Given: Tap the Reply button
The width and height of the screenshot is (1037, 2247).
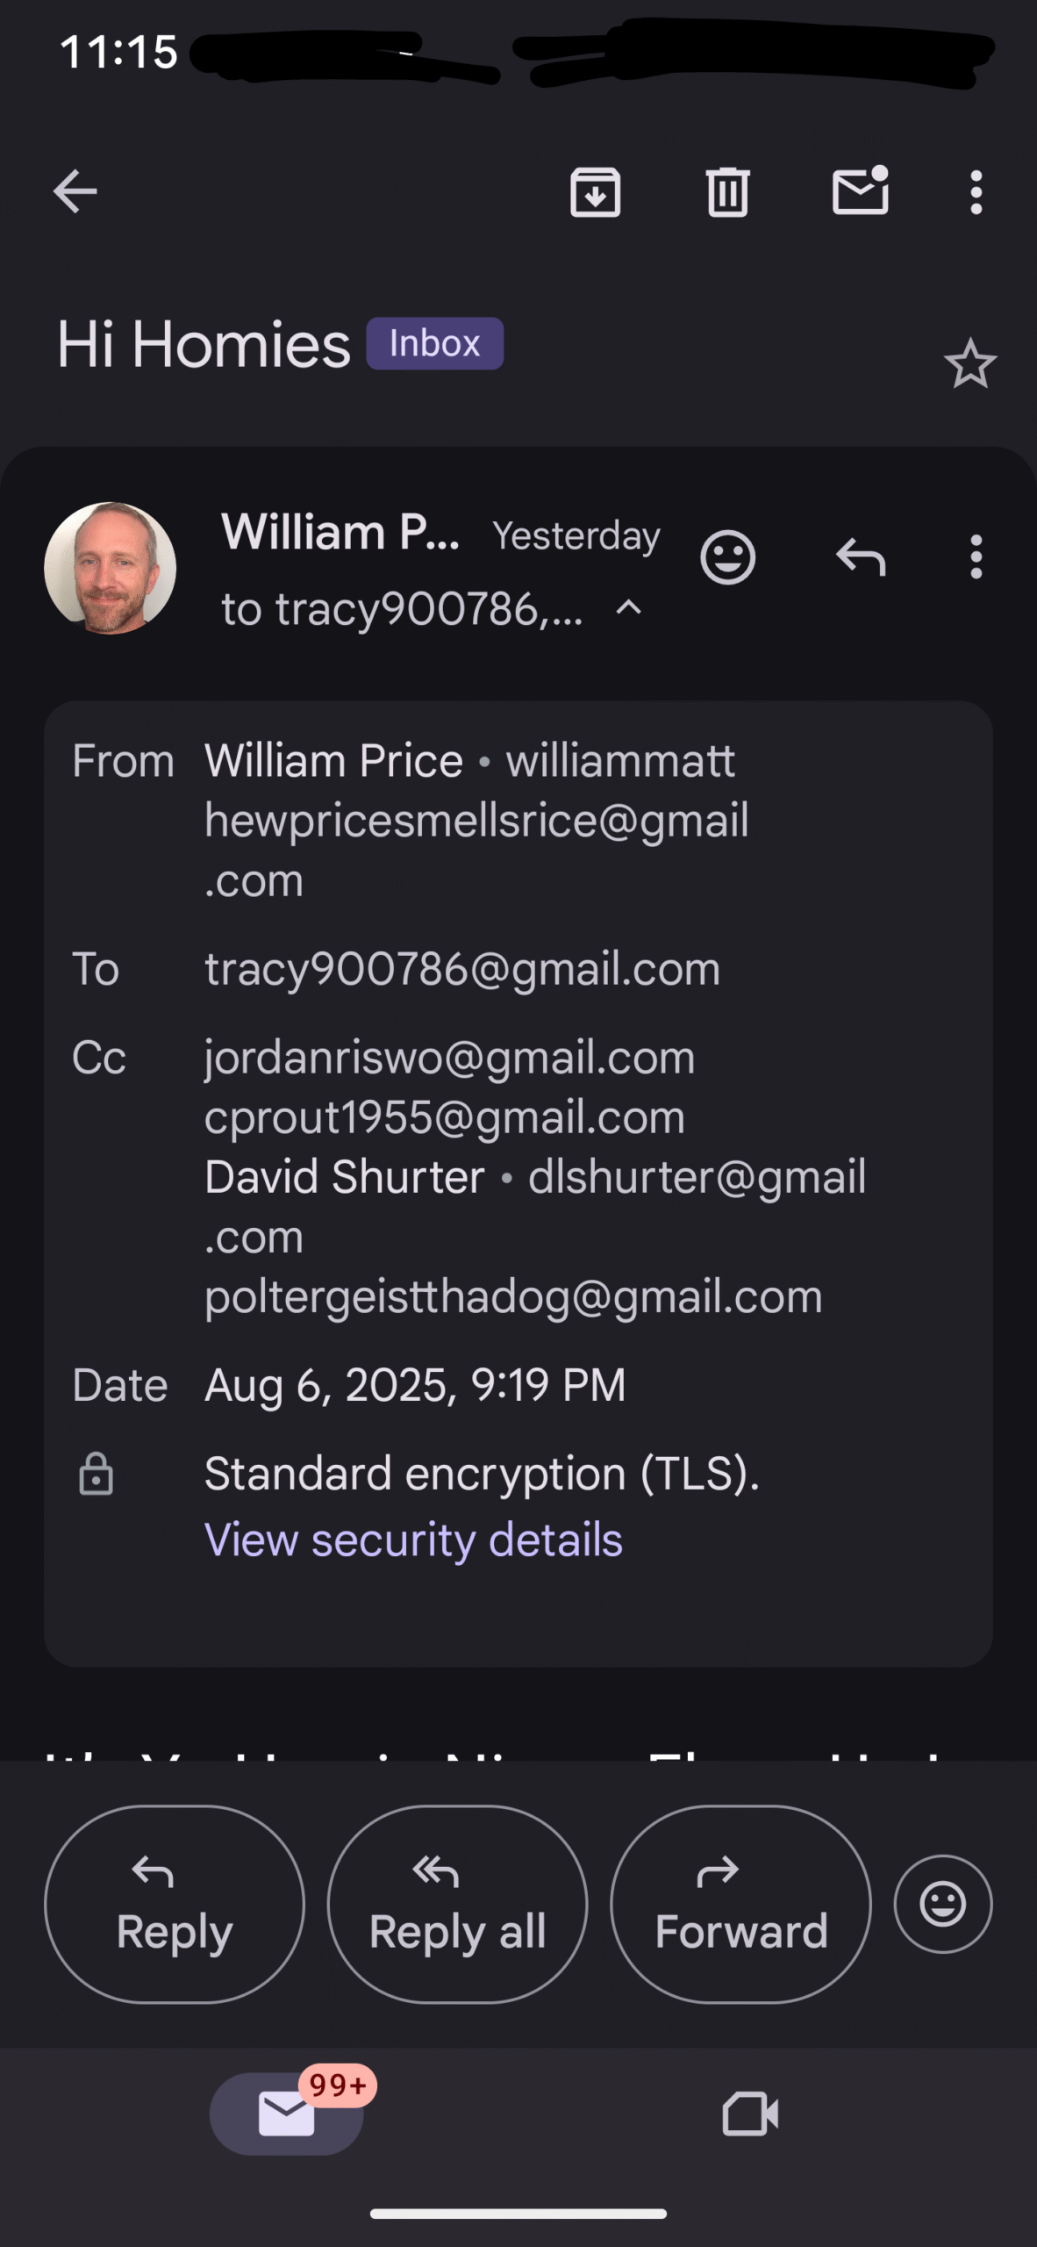Looking at the screenshot, I should 175,1905.
